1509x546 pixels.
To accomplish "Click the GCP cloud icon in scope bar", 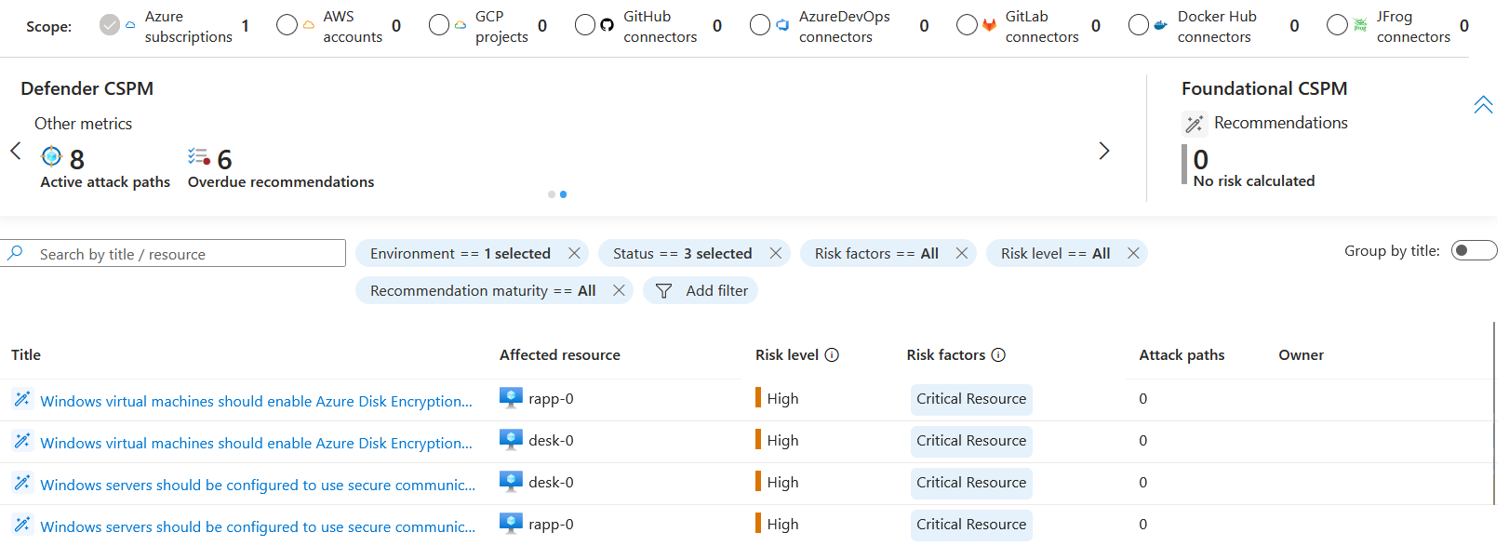I will (461, 25).
